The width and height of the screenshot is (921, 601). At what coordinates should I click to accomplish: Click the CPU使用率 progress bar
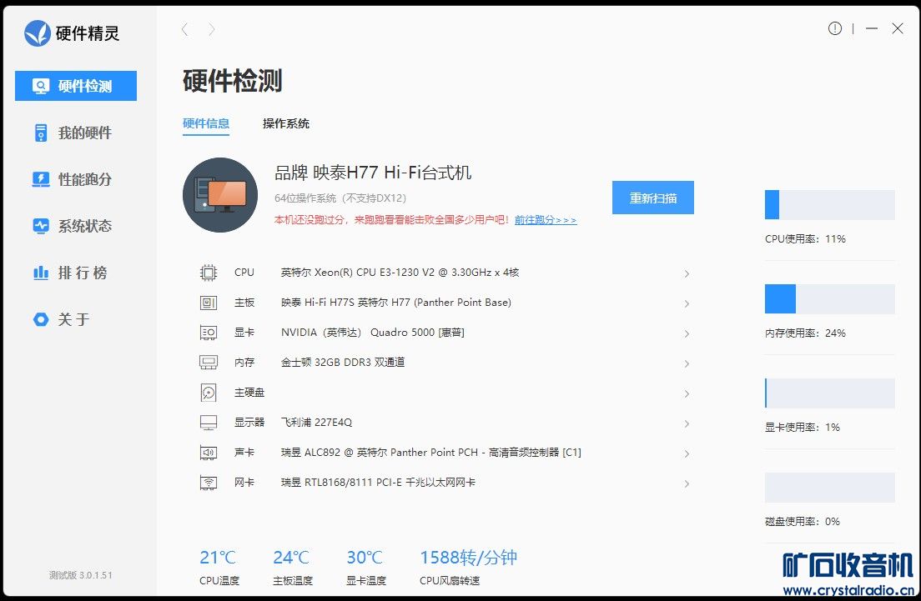[x=829, y=205]
